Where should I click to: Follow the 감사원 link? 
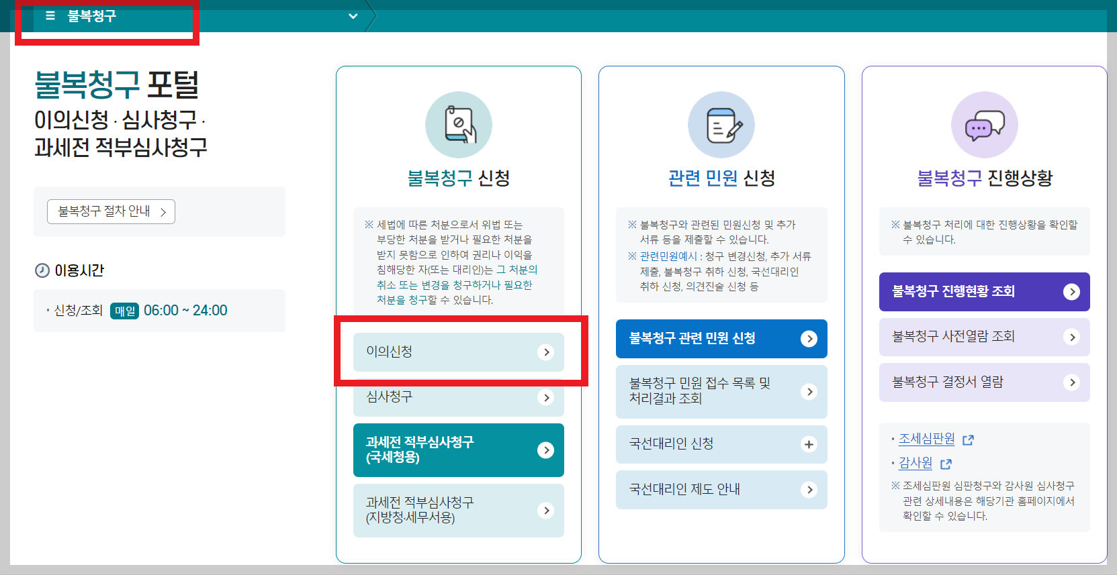tap(915, 463)
